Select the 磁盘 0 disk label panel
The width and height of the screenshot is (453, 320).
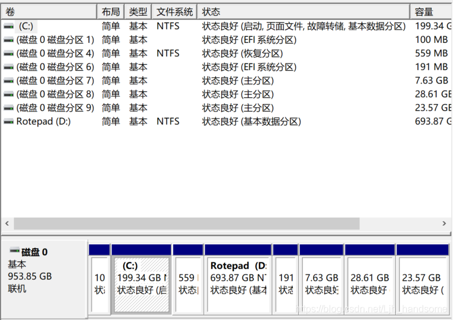pos(44,279)
